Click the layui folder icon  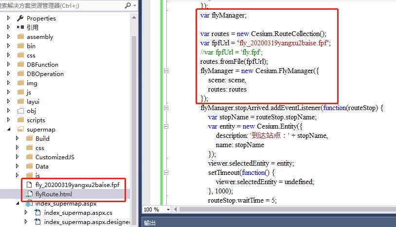(20, 101)
